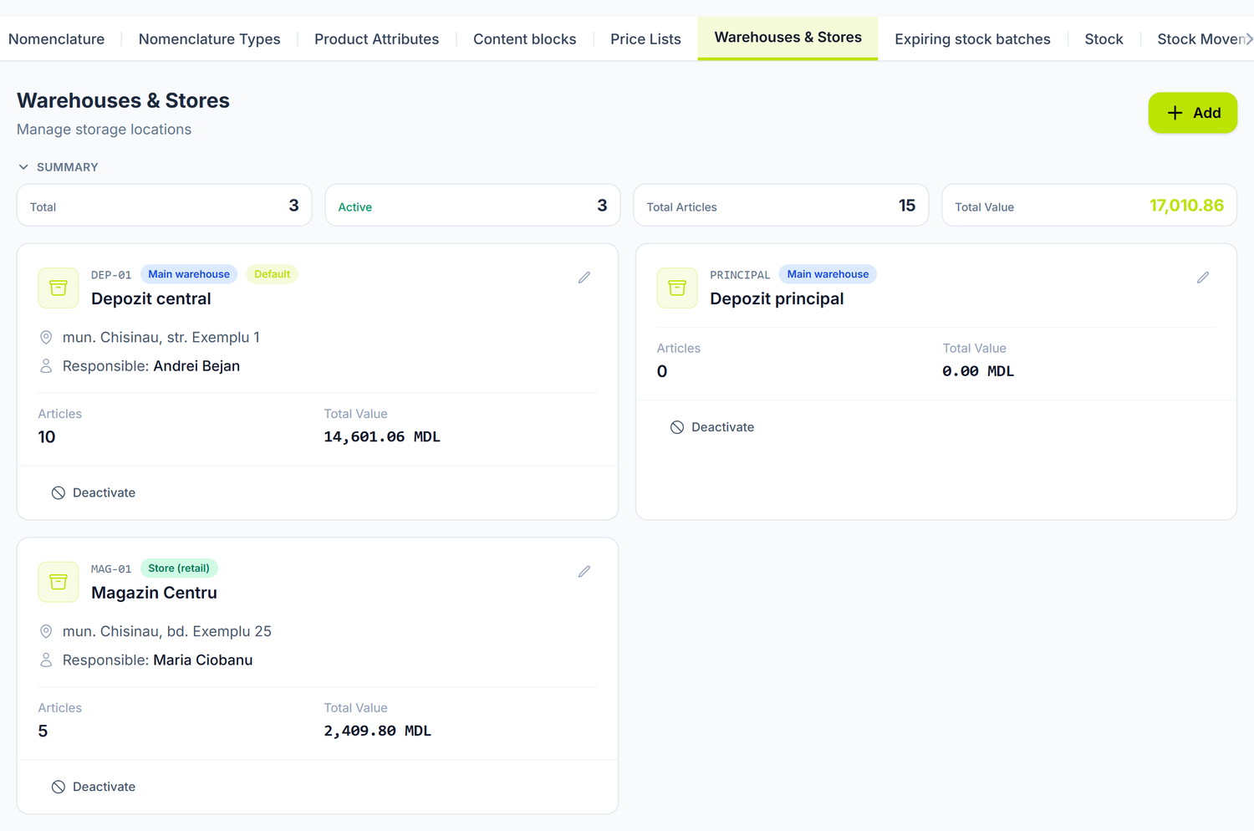Click the box icon of Depozit central

[x=59, y=288]
